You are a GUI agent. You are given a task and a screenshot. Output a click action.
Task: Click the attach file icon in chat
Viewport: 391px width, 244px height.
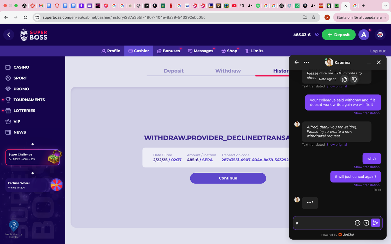tap(366, 223)
